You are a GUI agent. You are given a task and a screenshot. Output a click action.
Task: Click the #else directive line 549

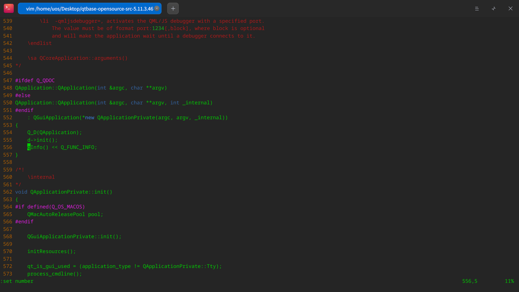(x=23, y=95)
